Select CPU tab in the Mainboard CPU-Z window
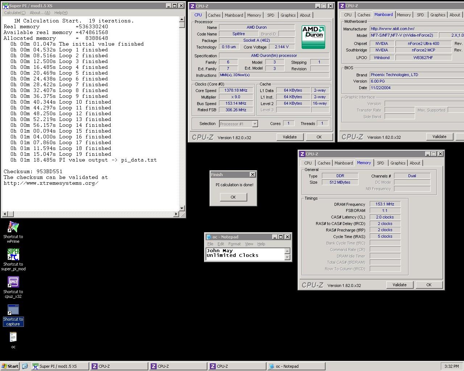Image resolution: width=464 pixels, height=371 pixels. (348, 15)
